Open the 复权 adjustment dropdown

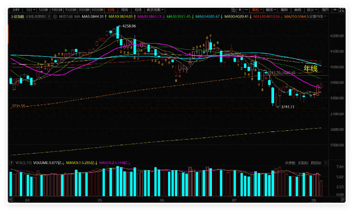(257, 10)
